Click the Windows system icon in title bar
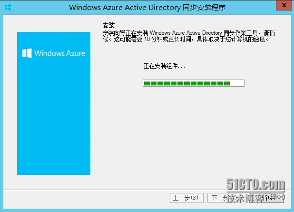Viewport: 294px width, 212px height. (x=8, y=7)
